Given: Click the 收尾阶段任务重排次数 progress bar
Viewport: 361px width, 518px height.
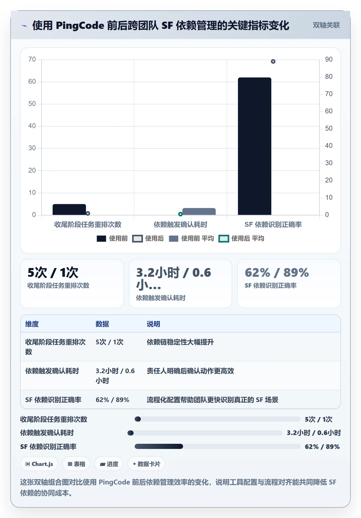Looking at the screenshot, I should (217, 419).
